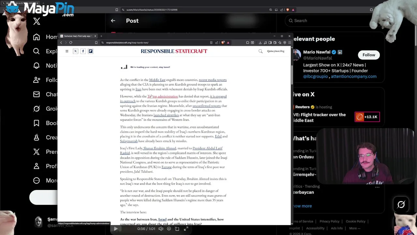Open attentioncompany.com link
This screenshot has width=417, height=235.
[x=353, y=76]
